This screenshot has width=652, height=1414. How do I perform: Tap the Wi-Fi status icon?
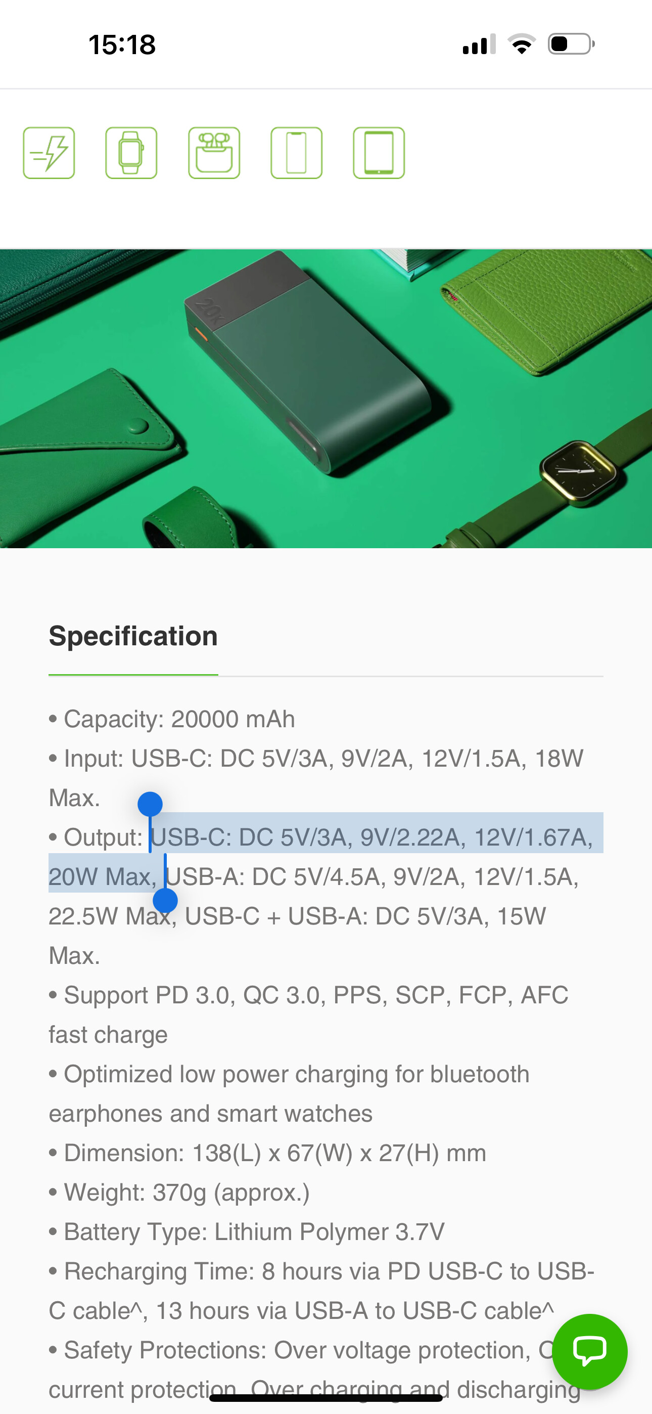click(x=522, y=44)
